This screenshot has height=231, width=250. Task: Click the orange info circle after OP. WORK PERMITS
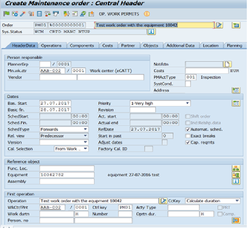(x=147, y=14)
